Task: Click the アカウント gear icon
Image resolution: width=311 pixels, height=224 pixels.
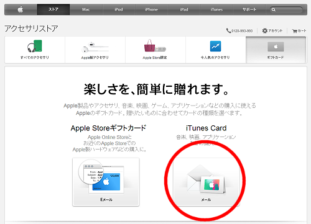Action: click(264, 31)
